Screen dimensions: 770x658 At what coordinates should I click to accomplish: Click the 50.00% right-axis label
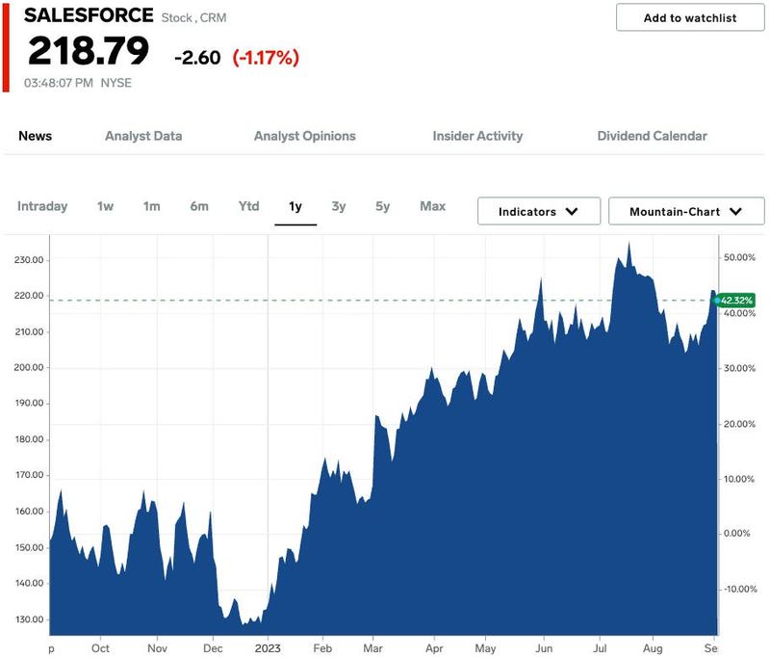pos(739,257)
